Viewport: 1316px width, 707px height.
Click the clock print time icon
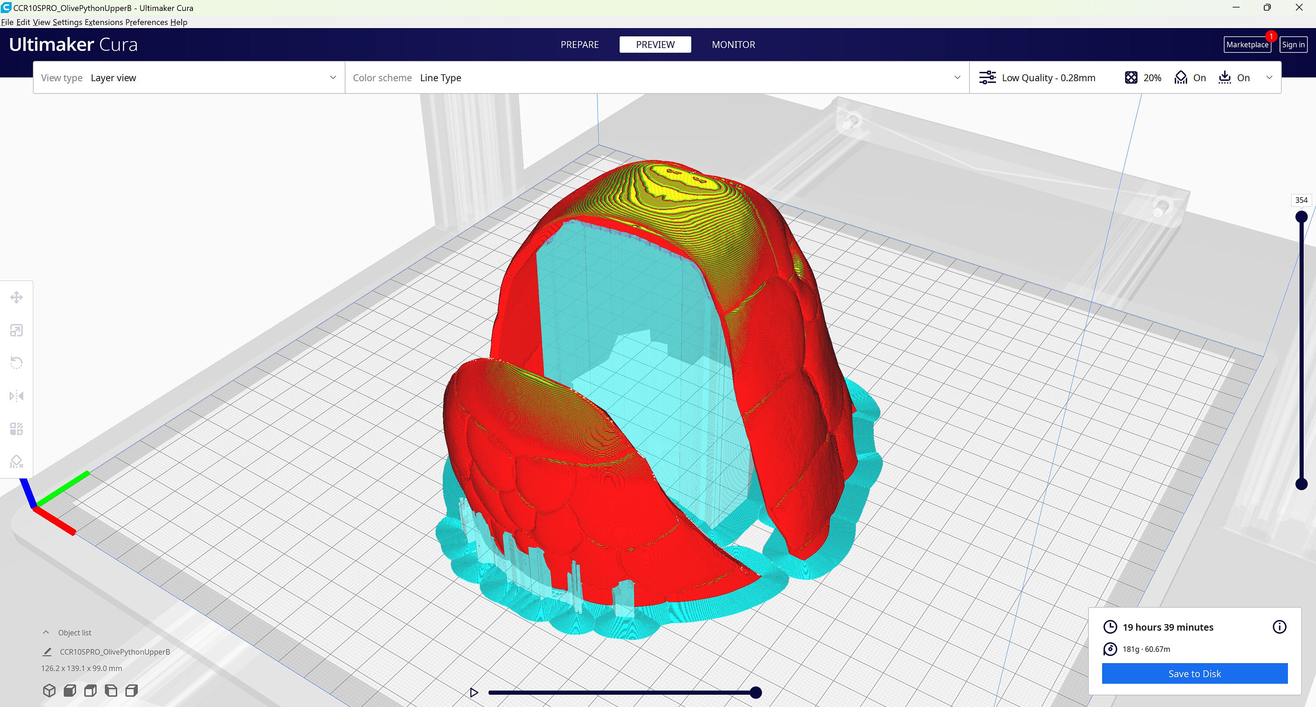1110,627
